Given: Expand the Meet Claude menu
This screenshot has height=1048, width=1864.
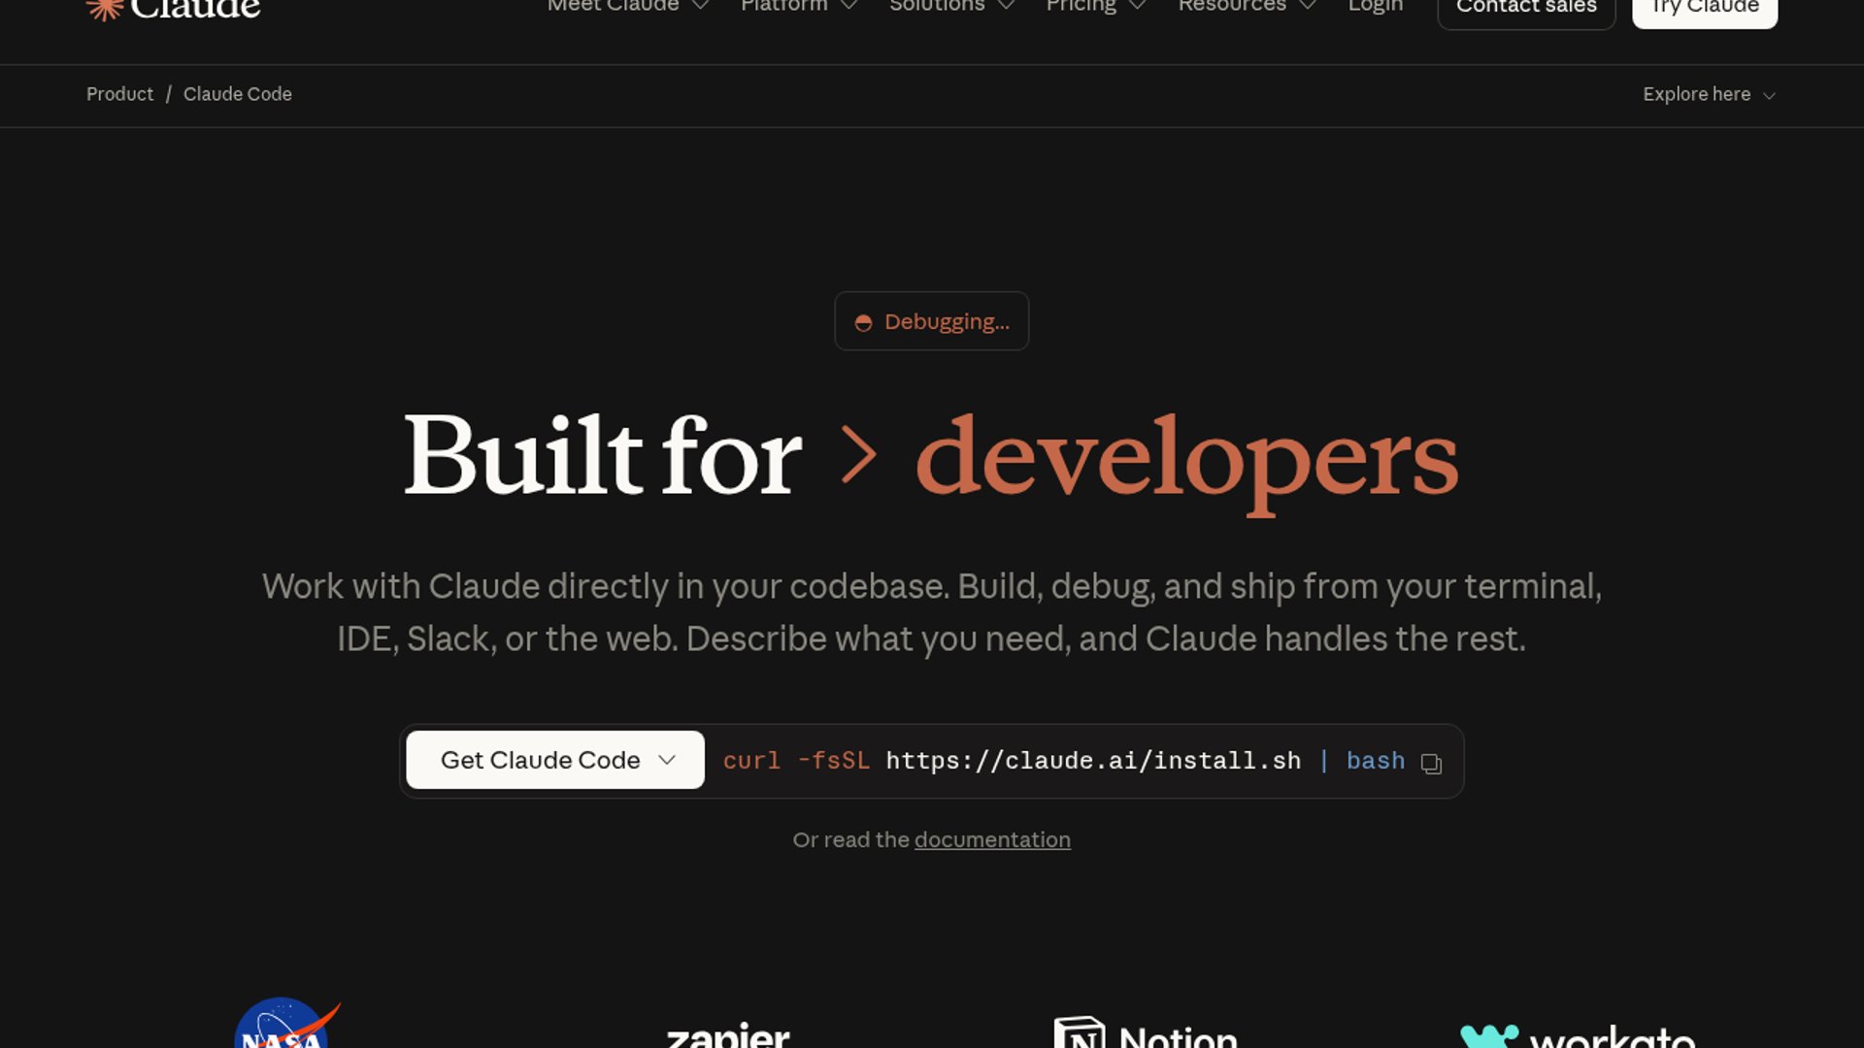Looking at the screenshot, I should click(628, 6).
